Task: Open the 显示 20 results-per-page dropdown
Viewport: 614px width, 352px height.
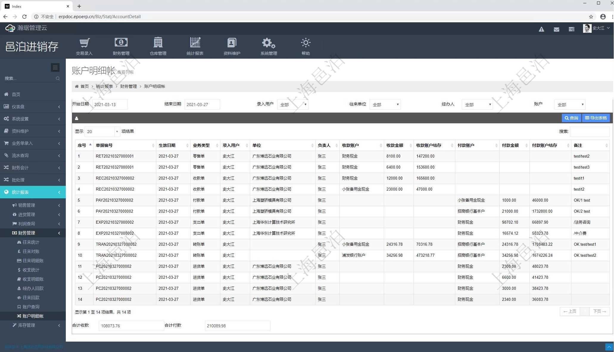Action: [102, 131]
